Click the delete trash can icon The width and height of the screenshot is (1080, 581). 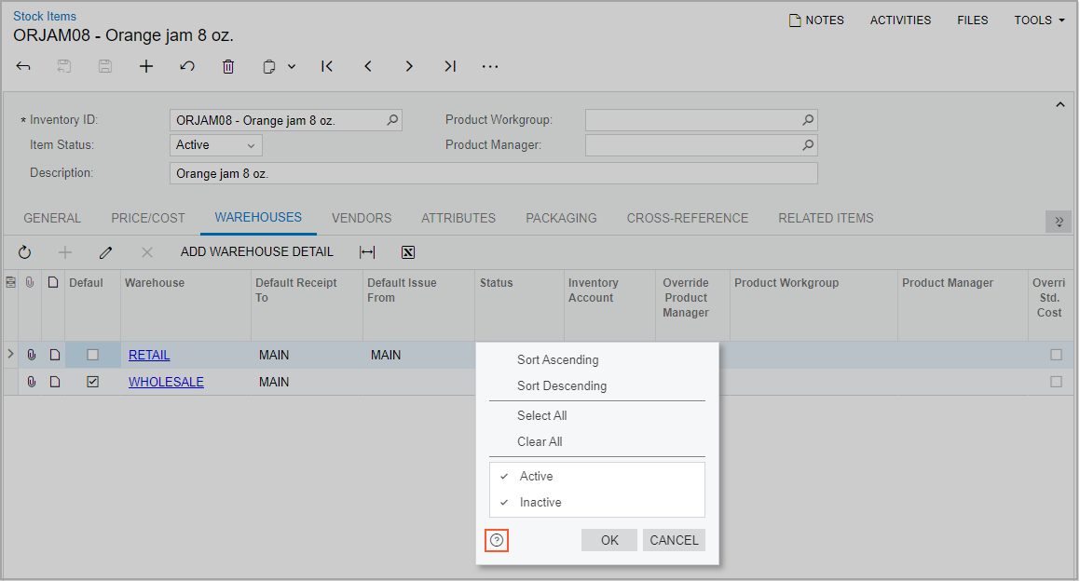coord(228,66)
